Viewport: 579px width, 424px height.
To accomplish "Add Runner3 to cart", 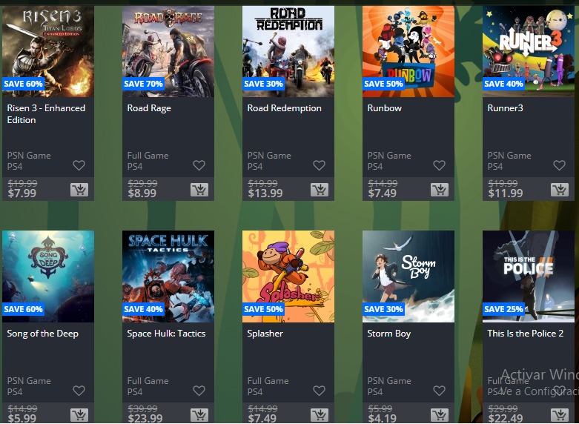I will click(560, 190).
